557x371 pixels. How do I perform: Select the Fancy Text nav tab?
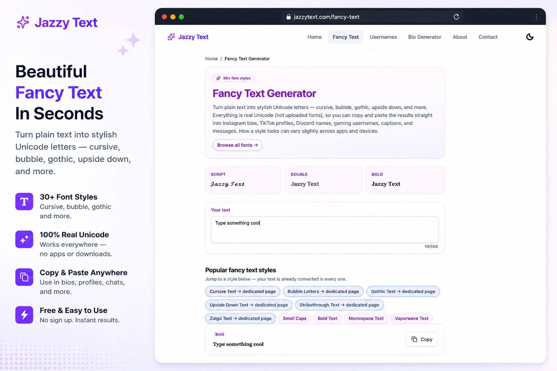(345, 37)
